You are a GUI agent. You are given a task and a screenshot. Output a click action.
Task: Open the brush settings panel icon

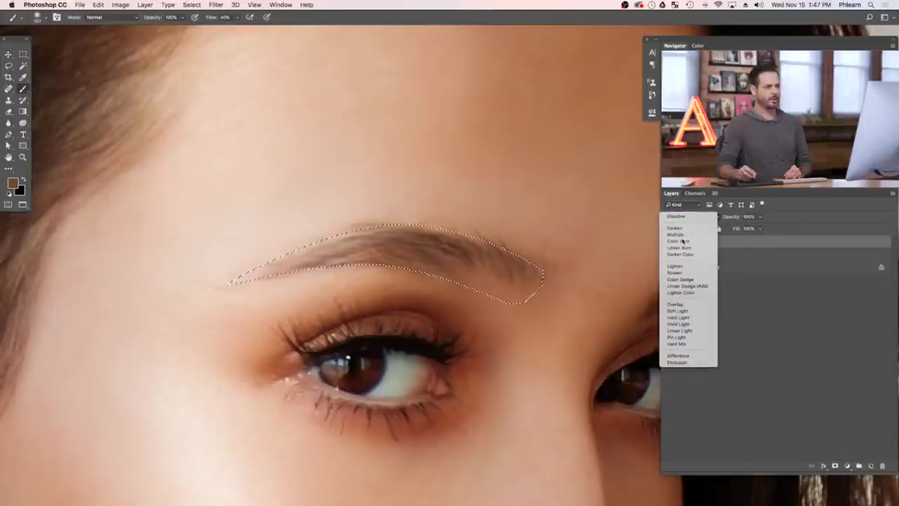[57, 17]
